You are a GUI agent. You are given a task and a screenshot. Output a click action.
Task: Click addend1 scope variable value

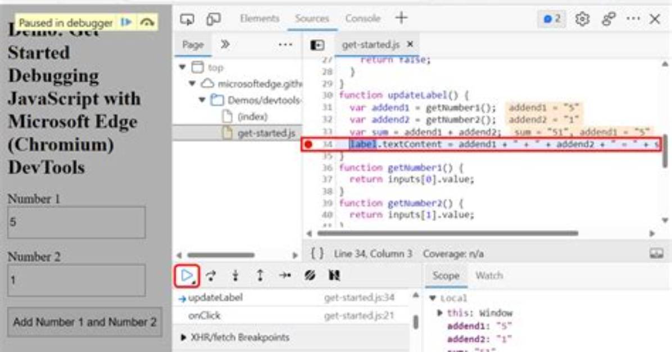(x=504, y=326)
